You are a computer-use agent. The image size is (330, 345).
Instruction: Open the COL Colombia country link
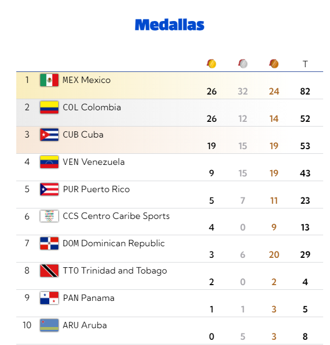[x=92, y=108]
